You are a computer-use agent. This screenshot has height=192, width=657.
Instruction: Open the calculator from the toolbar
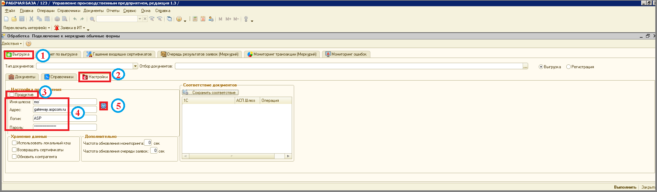[195, 19]
